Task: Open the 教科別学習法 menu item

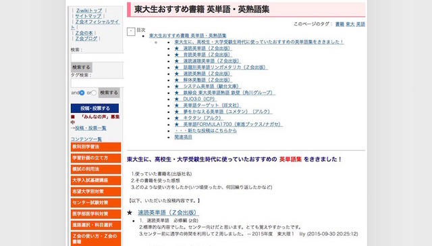Action: point(96,147)
